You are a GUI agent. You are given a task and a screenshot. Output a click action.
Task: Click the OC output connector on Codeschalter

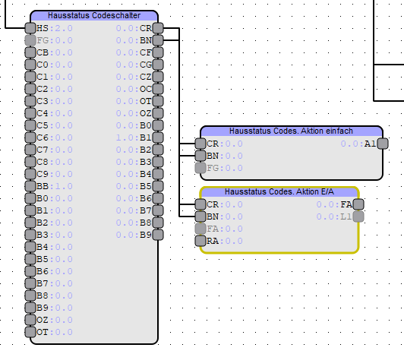click(158, 89)
